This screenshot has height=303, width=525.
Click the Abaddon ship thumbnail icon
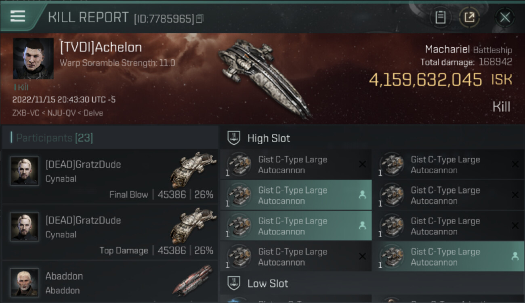point(193,281)
